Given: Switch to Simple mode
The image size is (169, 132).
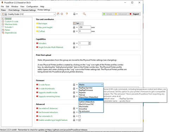Looking at the screenshot, I should click(108, 14).
